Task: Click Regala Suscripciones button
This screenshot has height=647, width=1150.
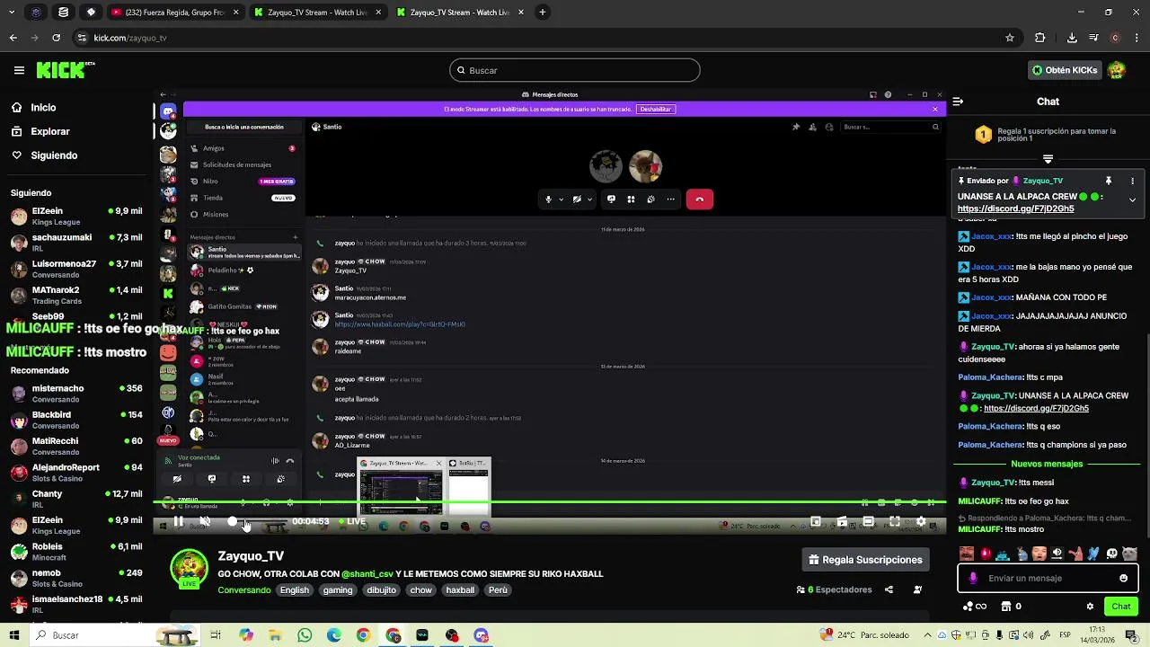Action: (x=865, y=560)
